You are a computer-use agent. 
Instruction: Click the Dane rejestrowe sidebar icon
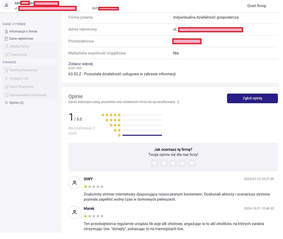[6, 39]
